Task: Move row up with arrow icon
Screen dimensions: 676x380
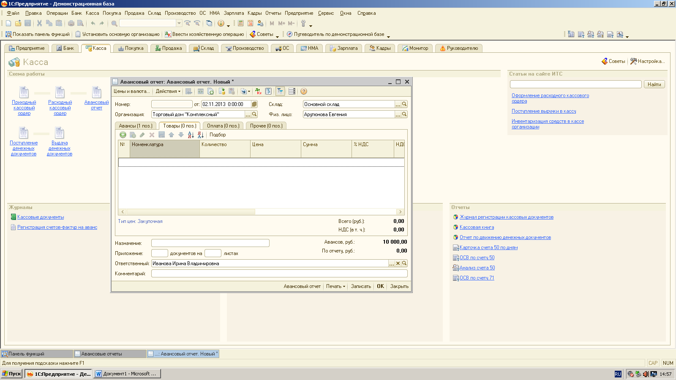Action: pos(171,135)
